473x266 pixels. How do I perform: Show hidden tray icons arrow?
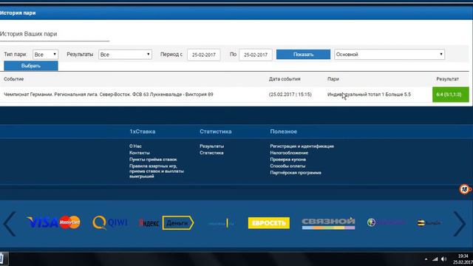[426, 259]
